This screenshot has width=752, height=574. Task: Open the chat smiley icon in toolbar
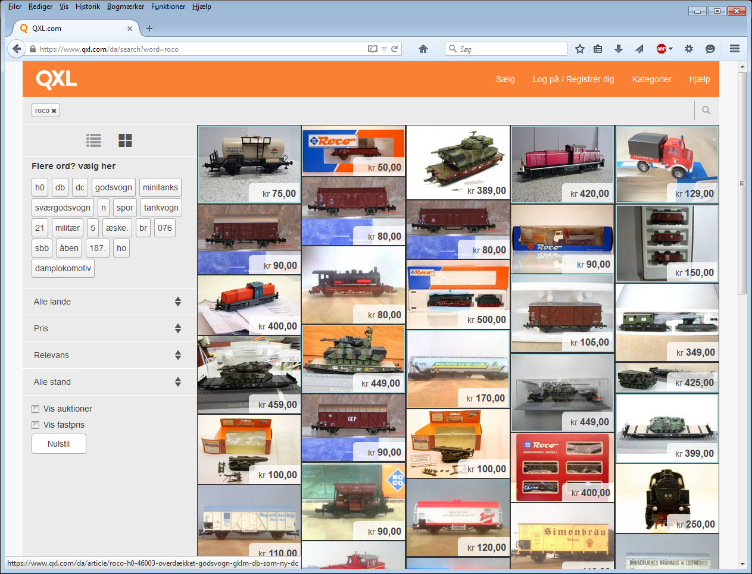(710, 49)
